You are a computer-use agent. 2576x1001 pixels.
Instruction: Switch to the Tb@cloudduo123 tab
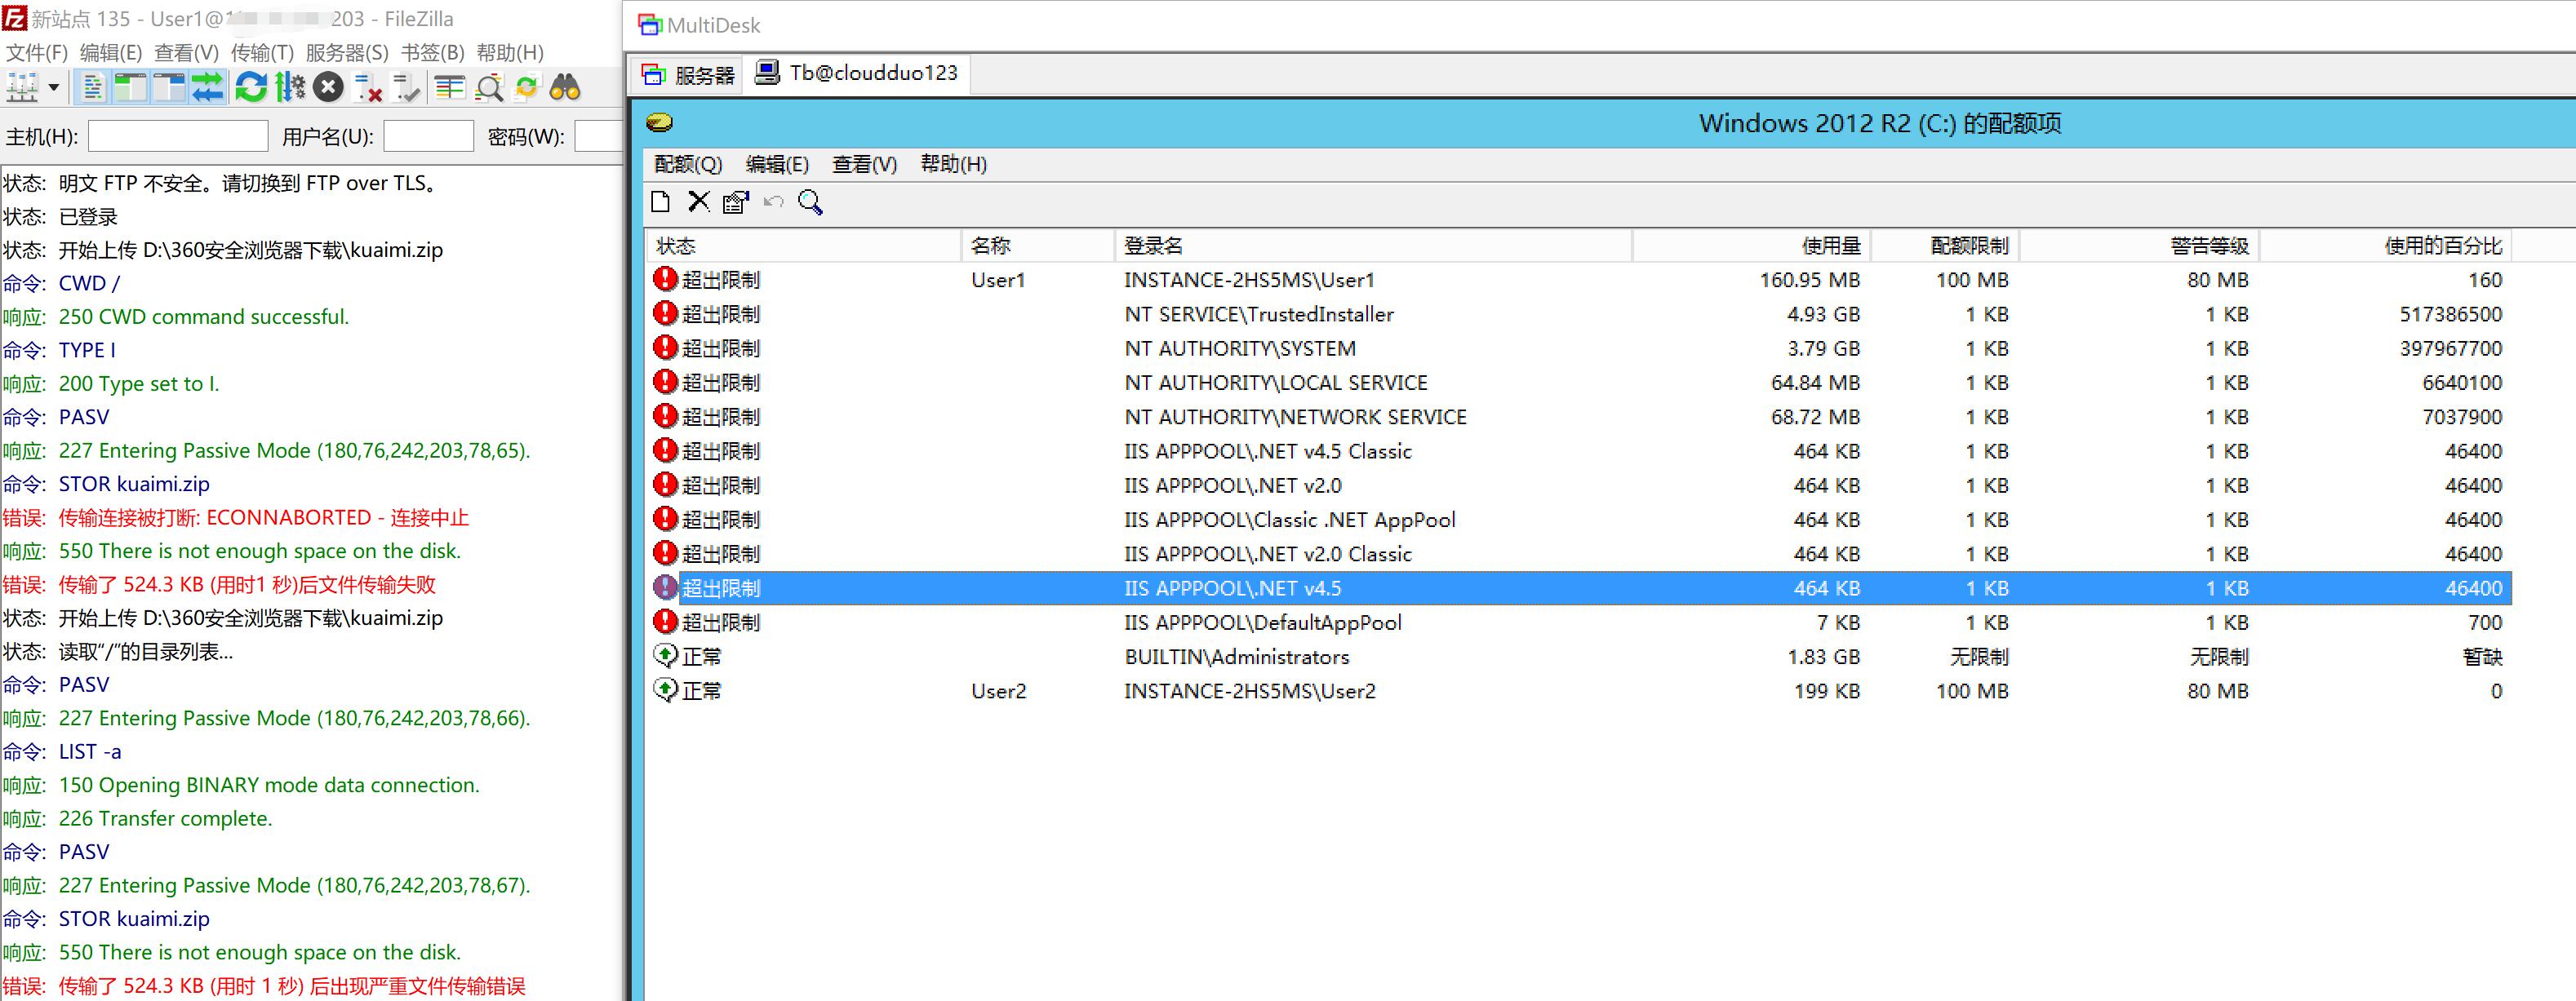point(857,73)
